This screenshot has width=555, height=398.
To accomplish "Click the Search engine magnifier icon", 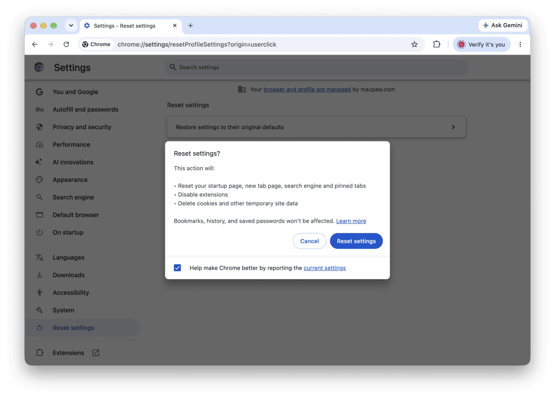I will [x=39, y=197].
